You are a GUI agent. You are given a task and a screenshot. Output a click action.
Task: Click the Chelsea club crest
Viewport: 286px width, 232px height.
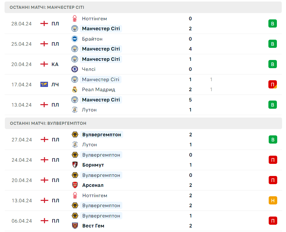tap(75, 69)
